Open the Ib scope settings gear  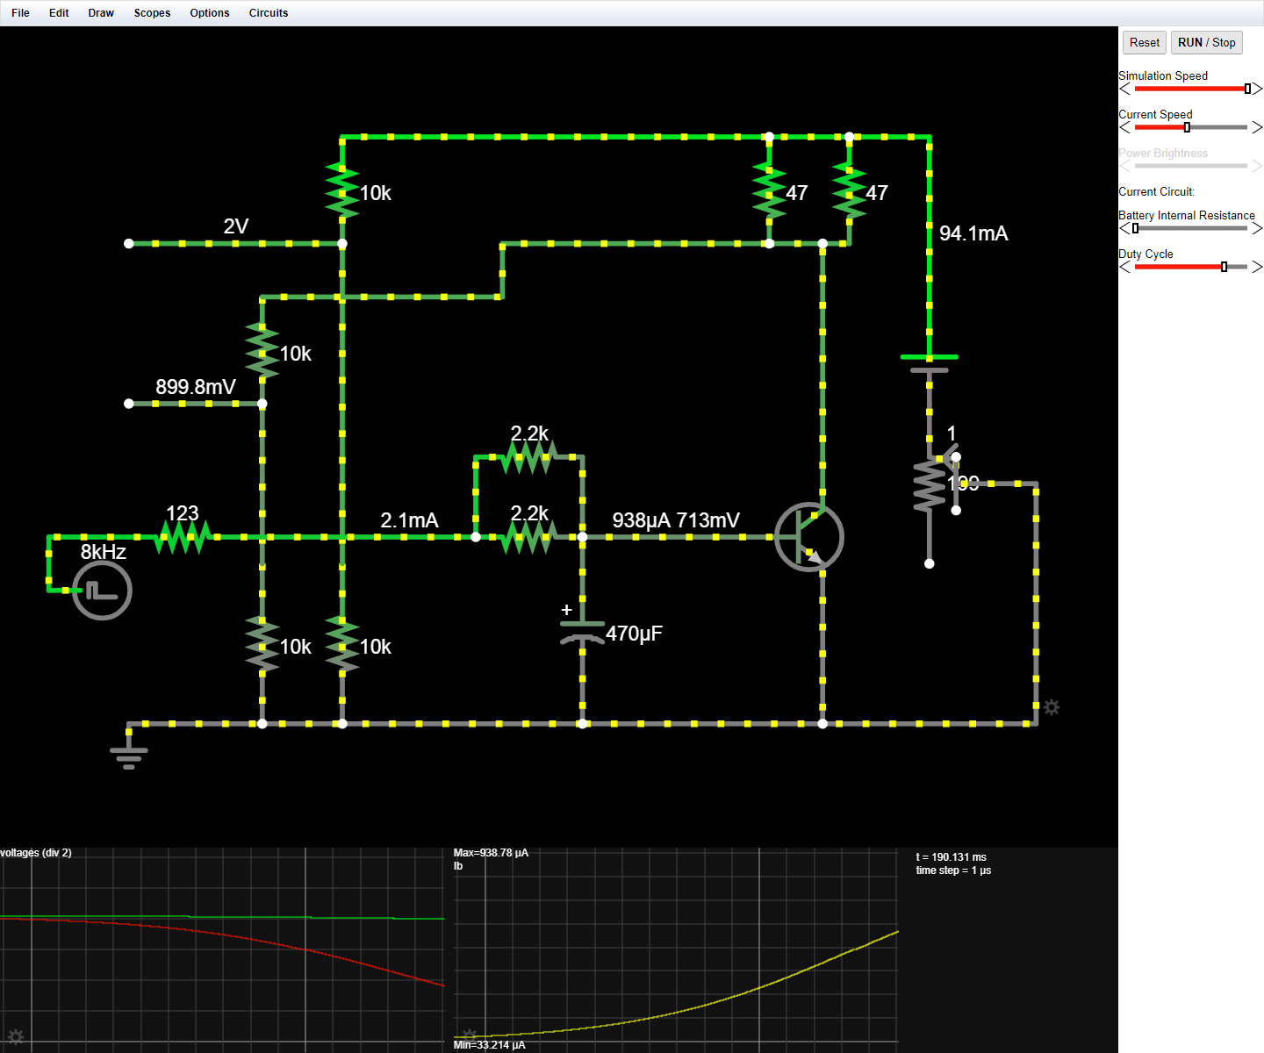469,1034
